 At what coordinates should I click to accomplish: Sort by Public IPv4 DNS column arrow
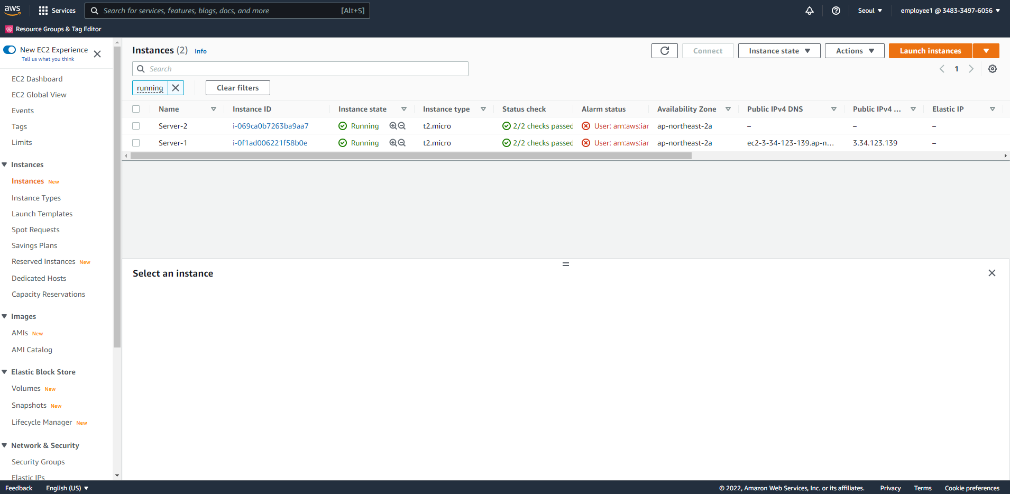834,109
